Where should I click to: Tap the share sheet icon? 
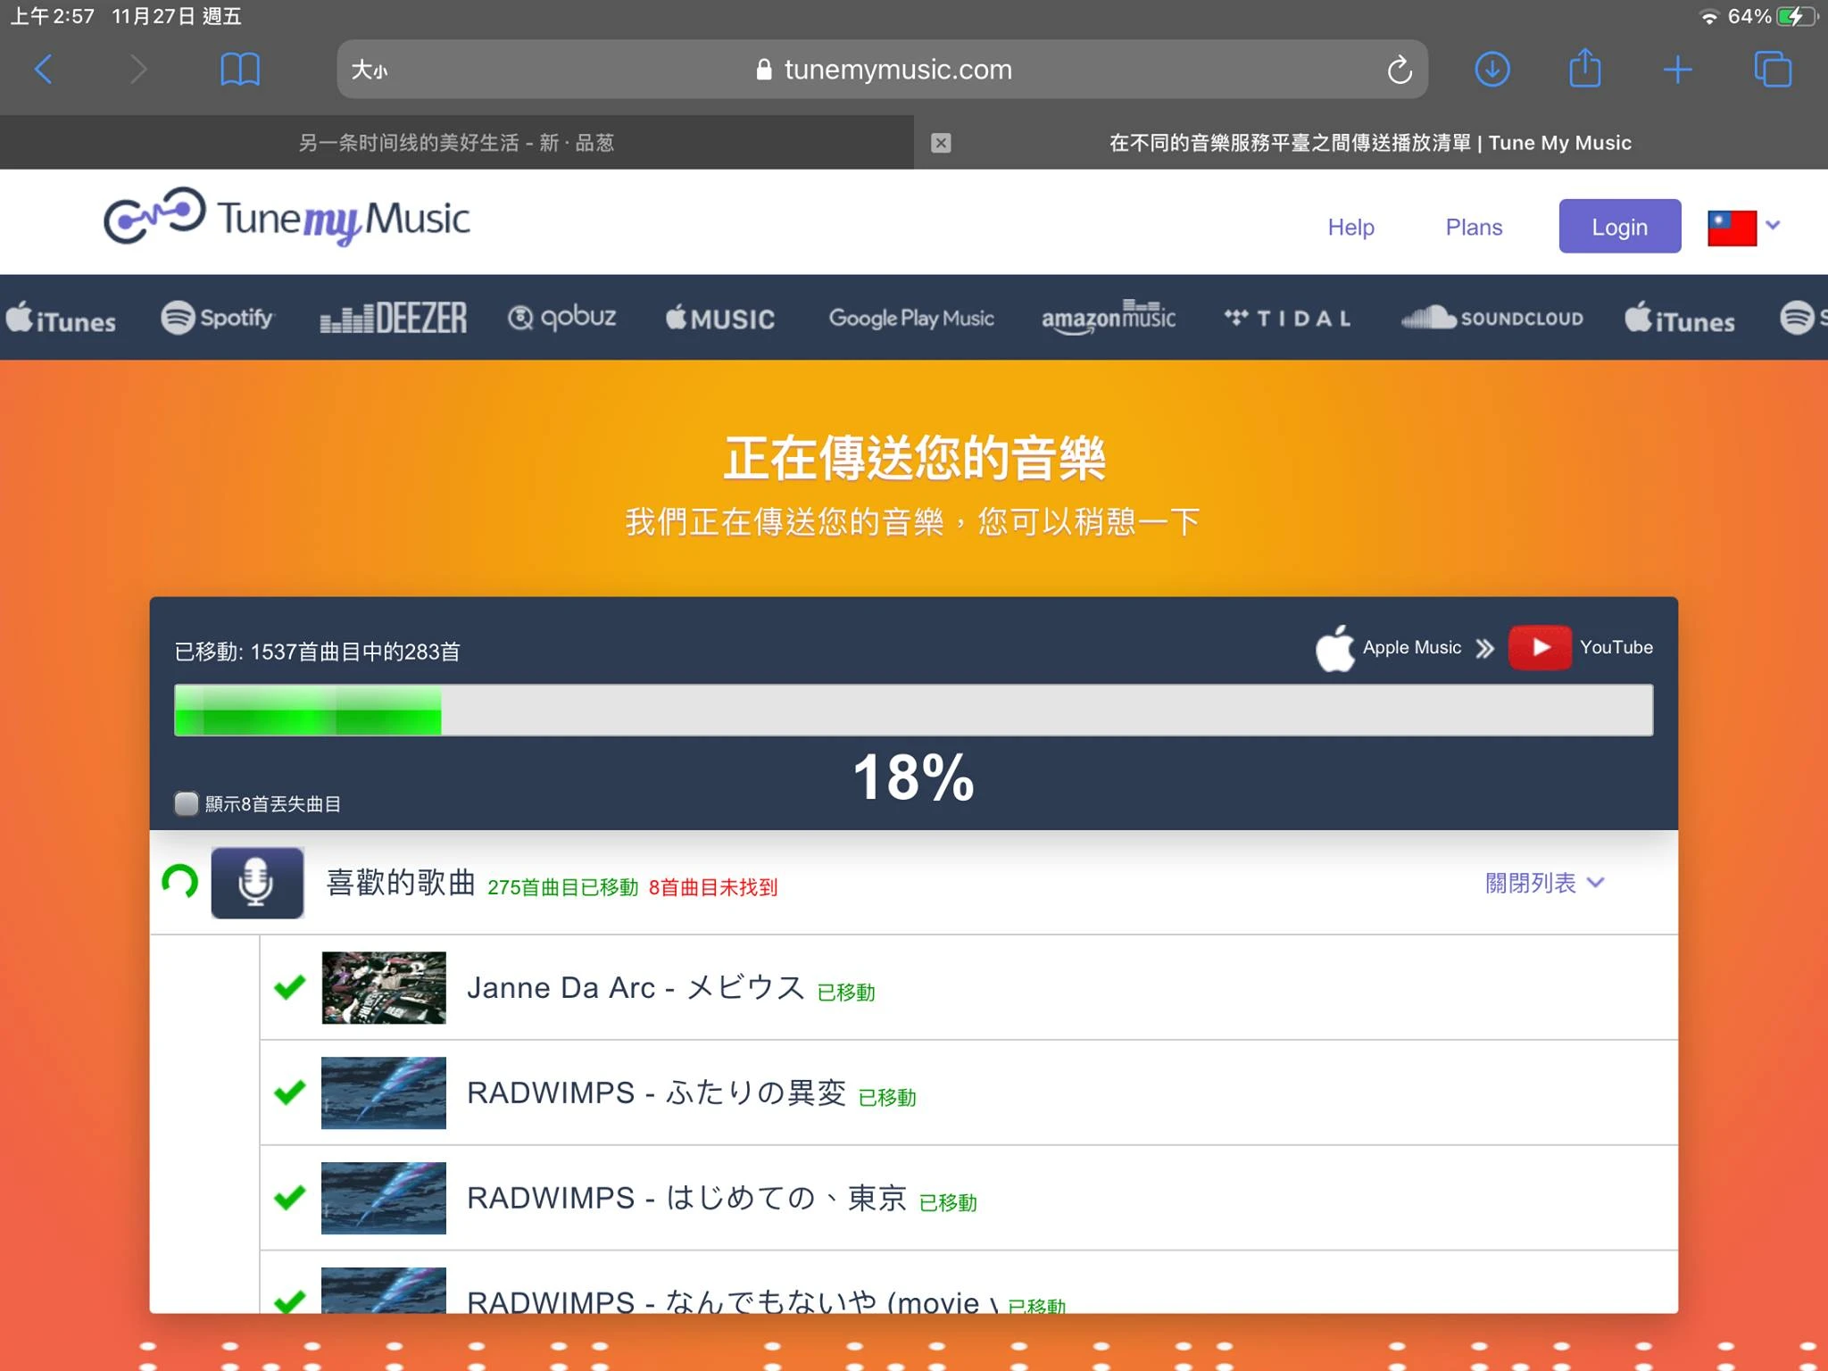[x=1585, y=69]
